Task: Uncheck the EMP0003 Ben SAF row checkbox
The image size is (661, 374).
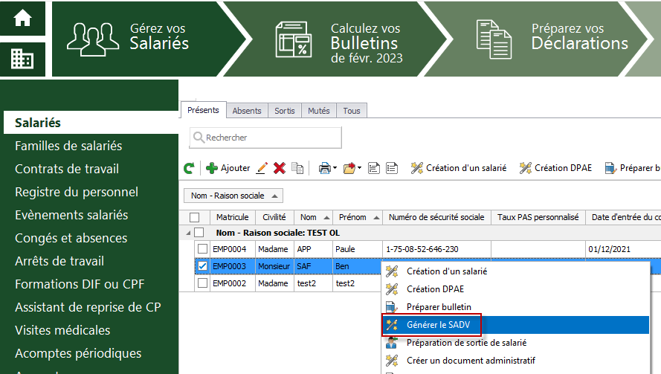Action: pos(202,266)
